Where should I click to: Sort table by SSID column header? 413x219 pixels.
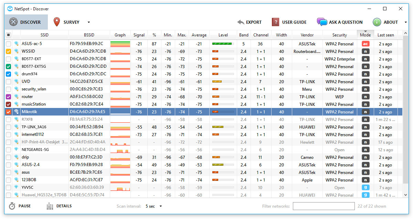click(44, 35)
